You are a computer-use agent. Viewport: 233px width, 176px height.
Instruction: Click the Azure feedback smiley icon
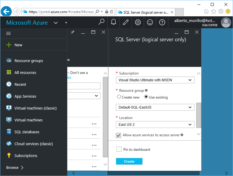[150, 22]
